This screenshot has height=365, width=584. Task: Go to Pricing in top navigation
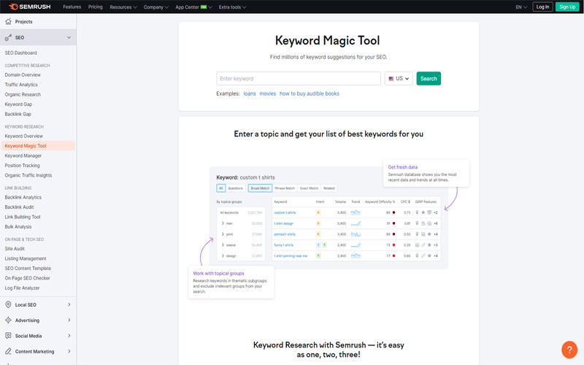(96, 7)
